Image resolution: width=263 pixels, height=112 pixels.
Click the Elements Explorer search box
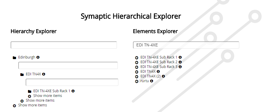coord(186,45)
